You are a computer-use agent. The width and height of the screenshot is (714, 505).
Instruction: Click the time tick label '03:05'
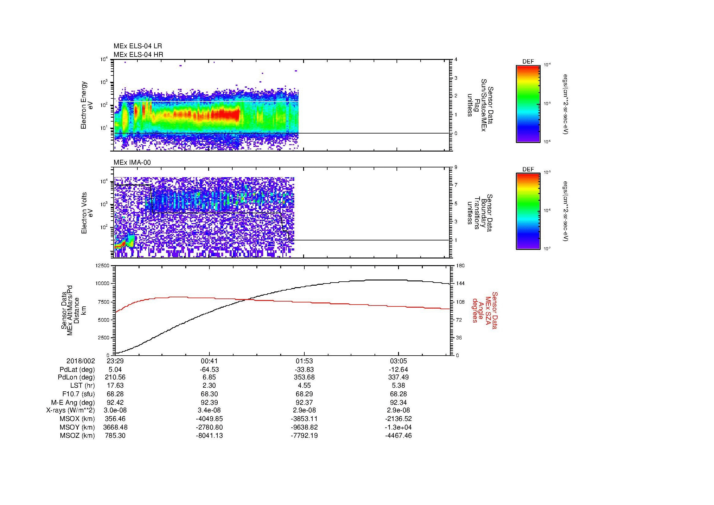(x=398, y=361)
